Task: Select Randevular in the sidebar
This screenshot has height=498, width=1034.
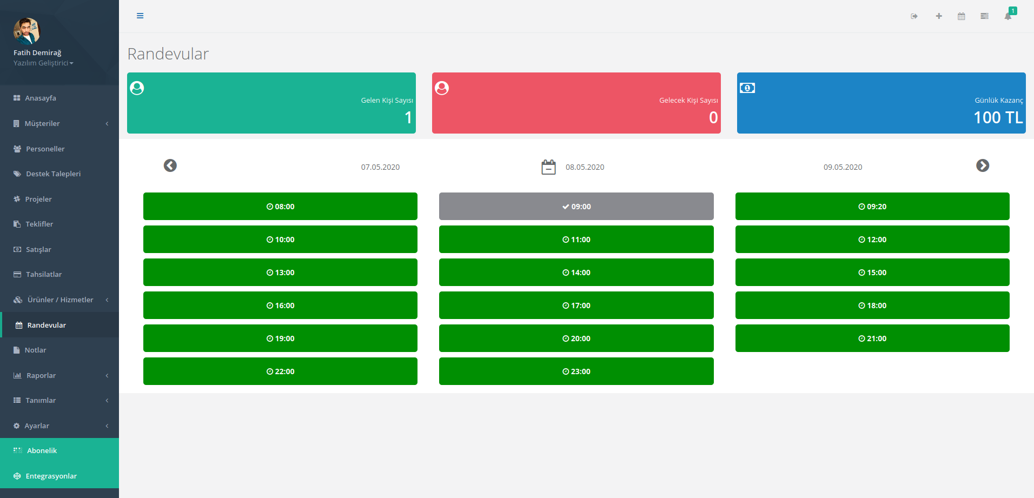Action: click(x=59, y=325)
